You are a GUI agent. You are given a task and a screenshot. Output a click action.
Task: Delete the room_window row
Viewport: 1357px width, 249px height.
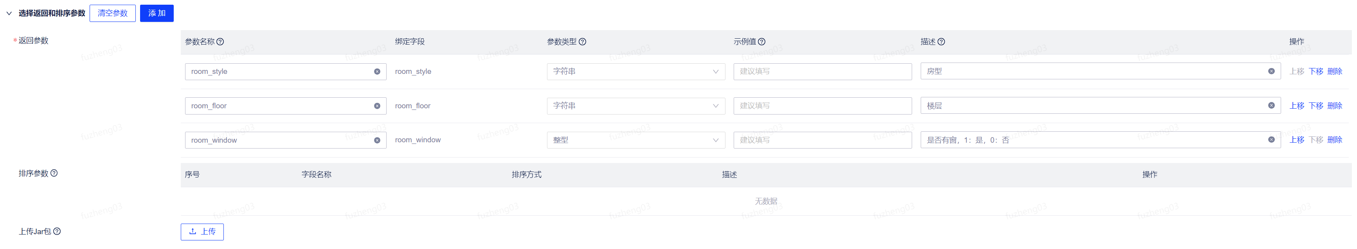pos(1334,140)
